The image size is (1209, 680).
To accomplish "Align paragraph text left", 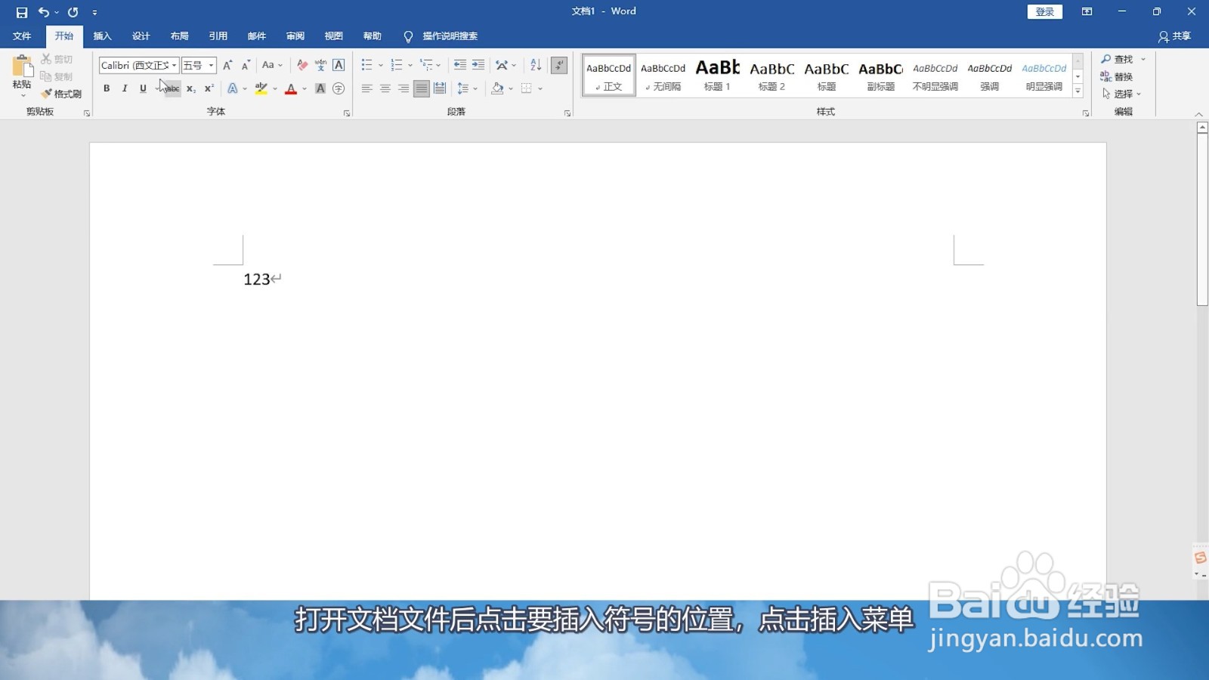I will [366, 88].
